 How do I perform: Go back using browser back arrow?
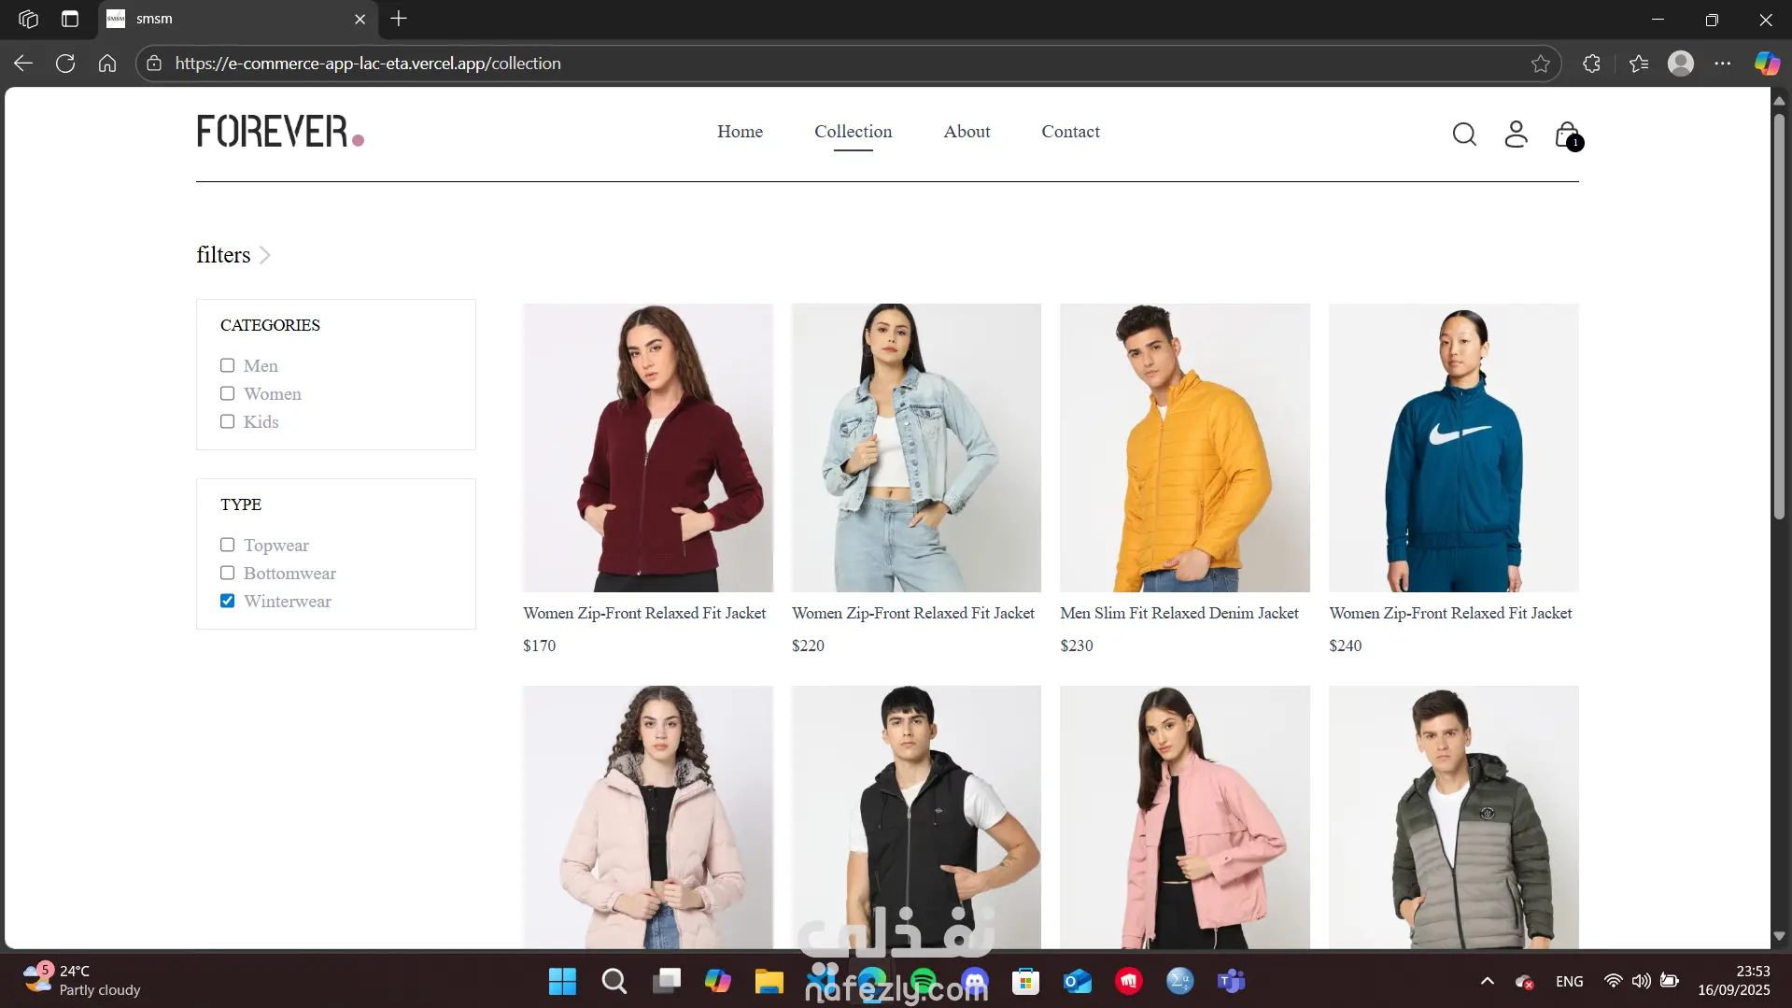(23, 64)
